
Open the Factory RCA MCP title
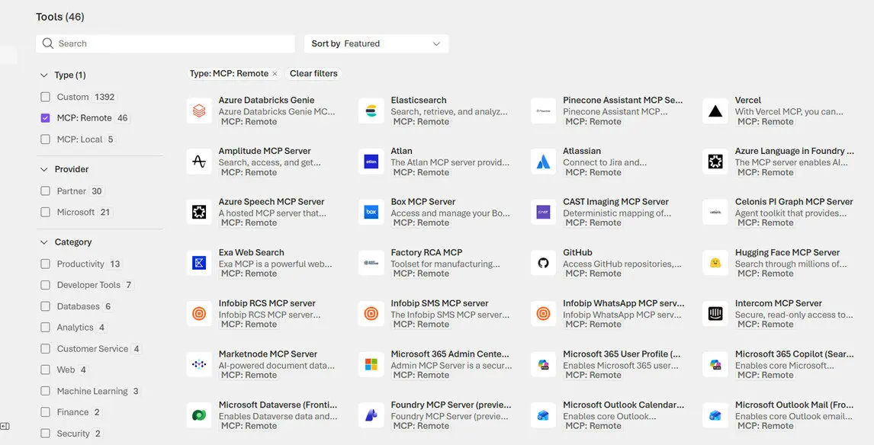click(x=426, y=252)
